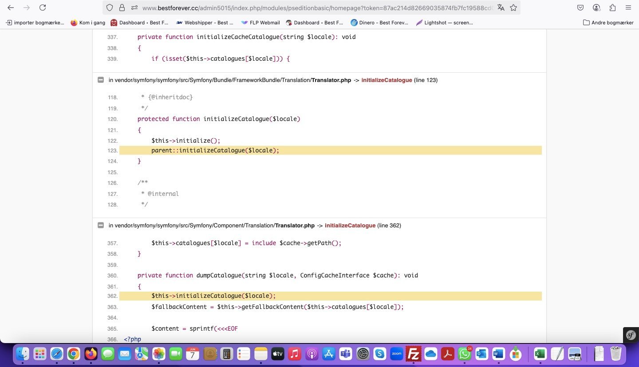Open the 'FLP Webmail' bookmark

pyautogui.click(x=260, y=23)
